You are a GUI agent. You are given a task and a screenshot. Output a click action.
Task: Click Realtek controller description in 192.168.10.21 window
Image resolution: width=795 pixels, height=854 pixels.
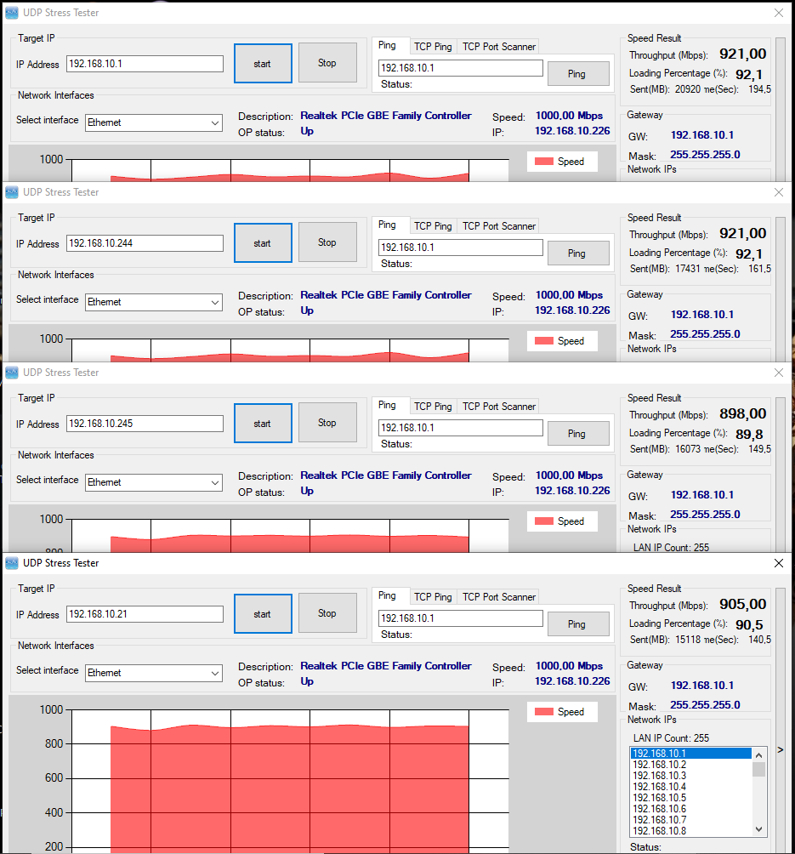[x=385, y=665]
